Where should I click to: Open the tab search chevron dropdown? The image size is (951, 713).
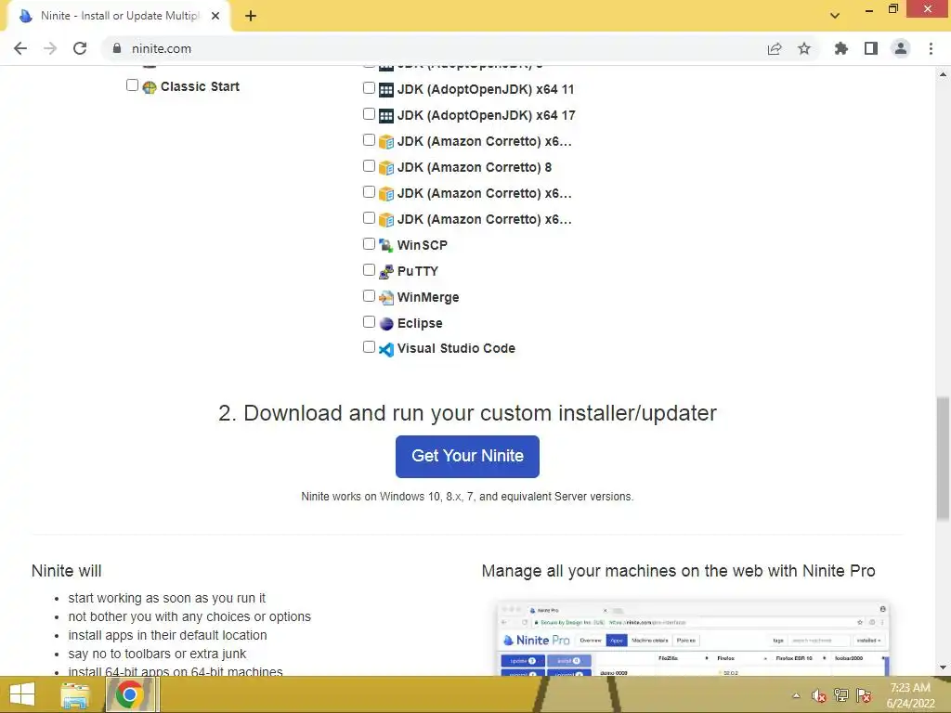(835, 16)
